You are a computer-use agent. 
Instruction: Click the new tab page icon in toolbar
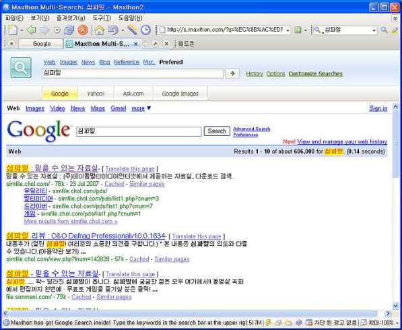[x=13, y=30]
